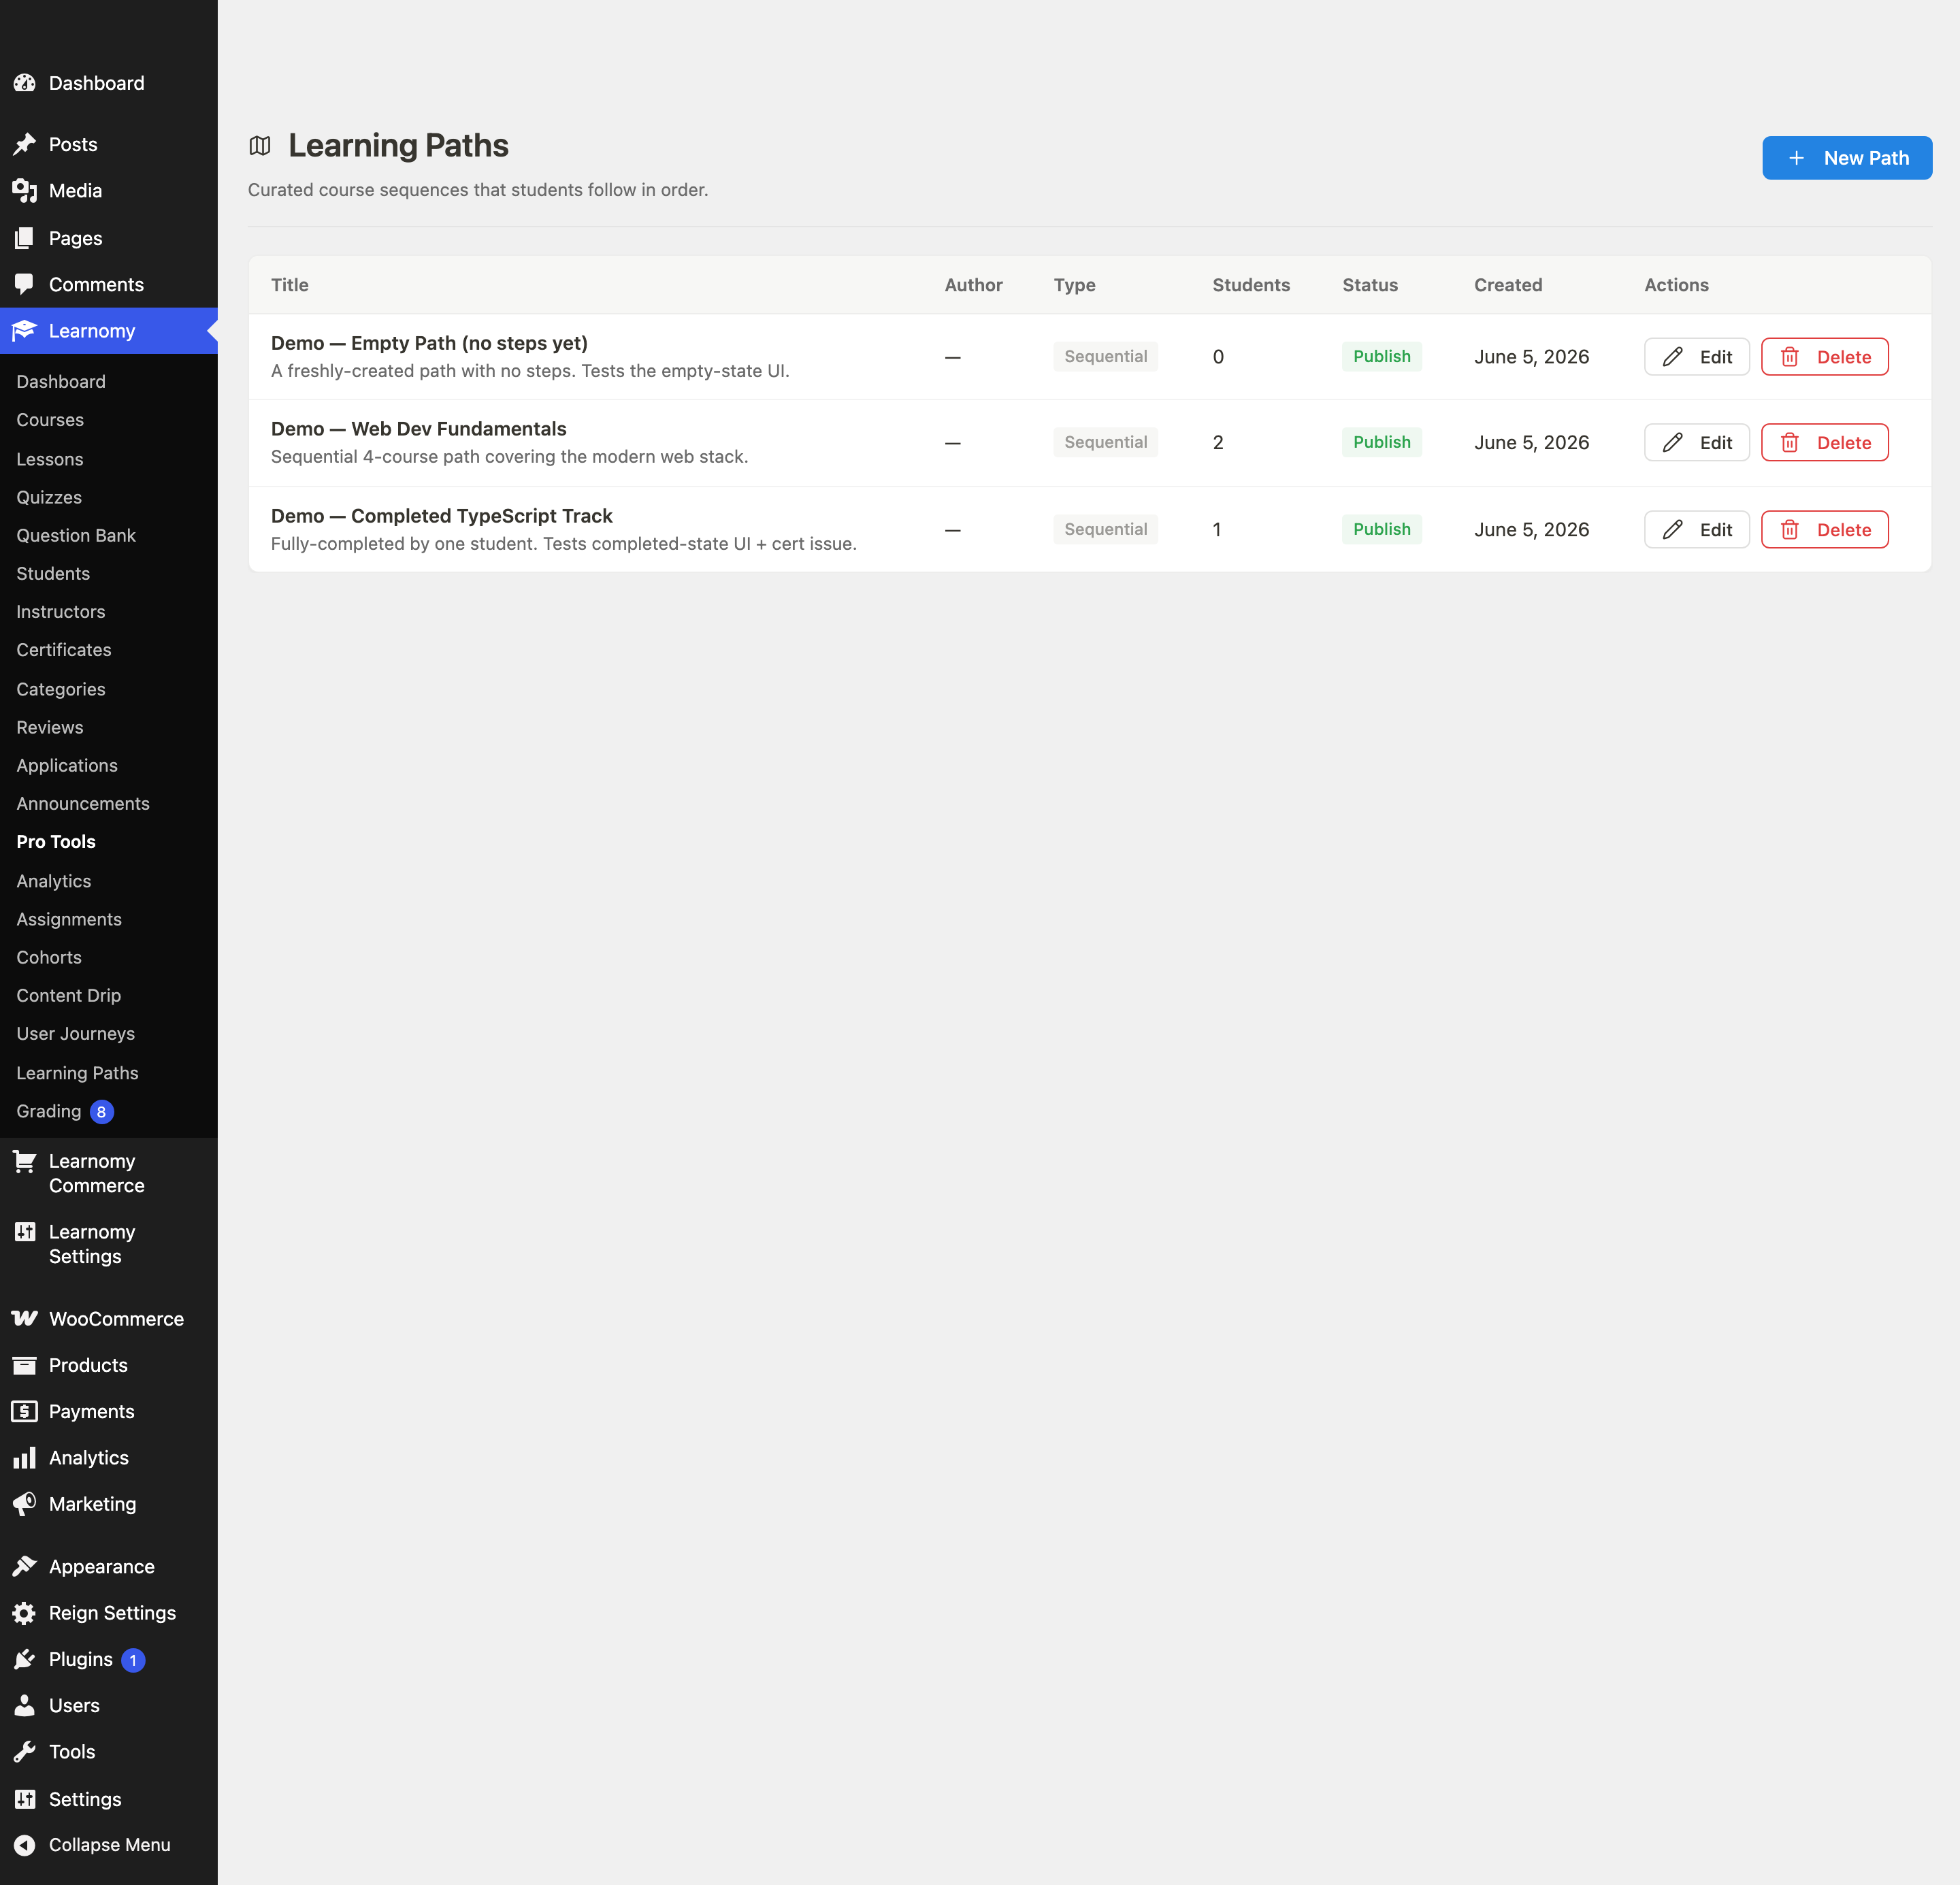This screenshot has width=1960, height=1885.
Task: Click the Tools wrench icon
Action: coord(25,1751)
